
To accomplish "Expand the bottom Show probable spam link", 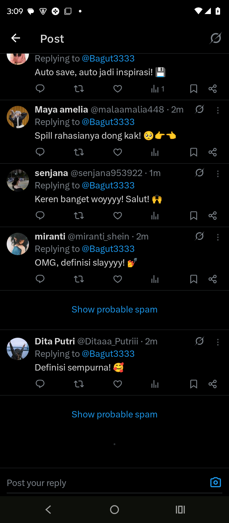I will [x=114, y=414].
